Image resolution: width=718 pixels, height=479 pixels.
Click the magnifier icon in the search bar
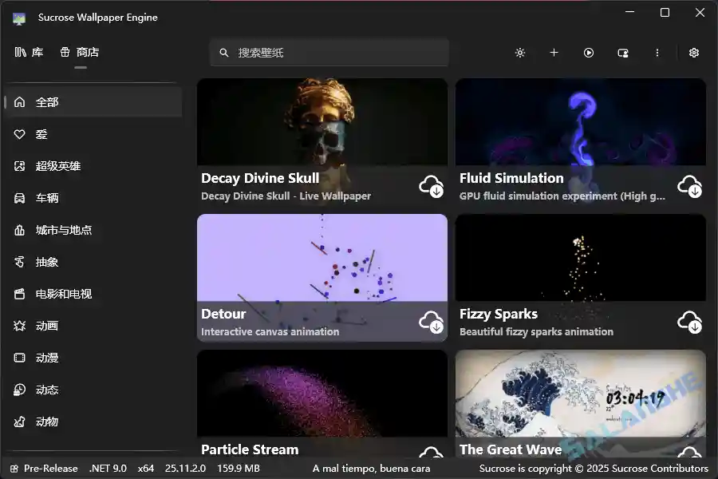[x=224, y=53]
